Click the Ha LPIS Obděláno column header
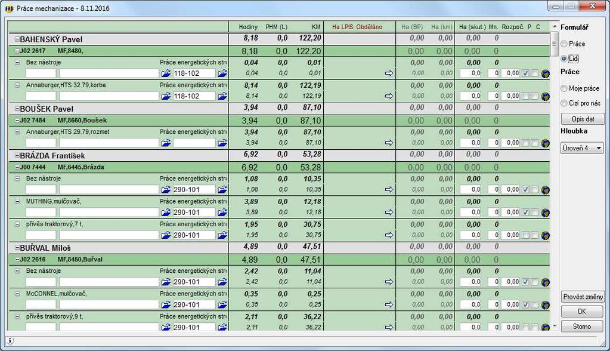 [x=357, y=27]
